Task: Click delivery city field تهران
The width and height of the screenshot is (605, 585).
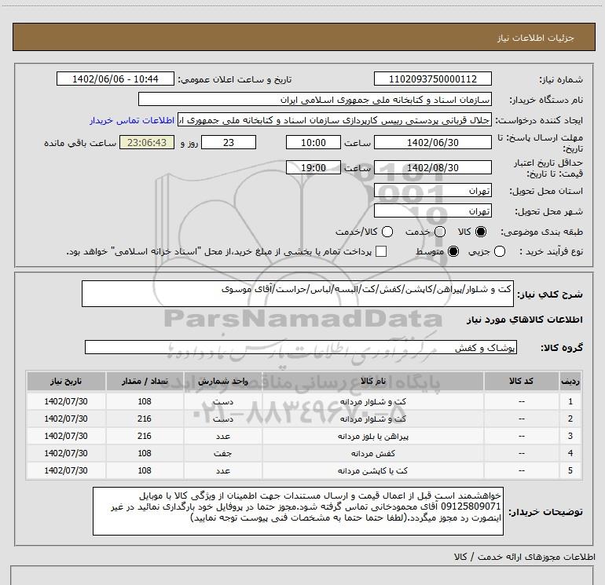Action: [432, 211]
